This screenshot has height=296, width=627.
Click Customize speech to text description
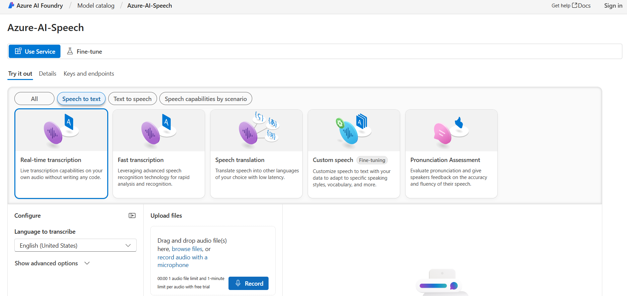tap(351, 178)
